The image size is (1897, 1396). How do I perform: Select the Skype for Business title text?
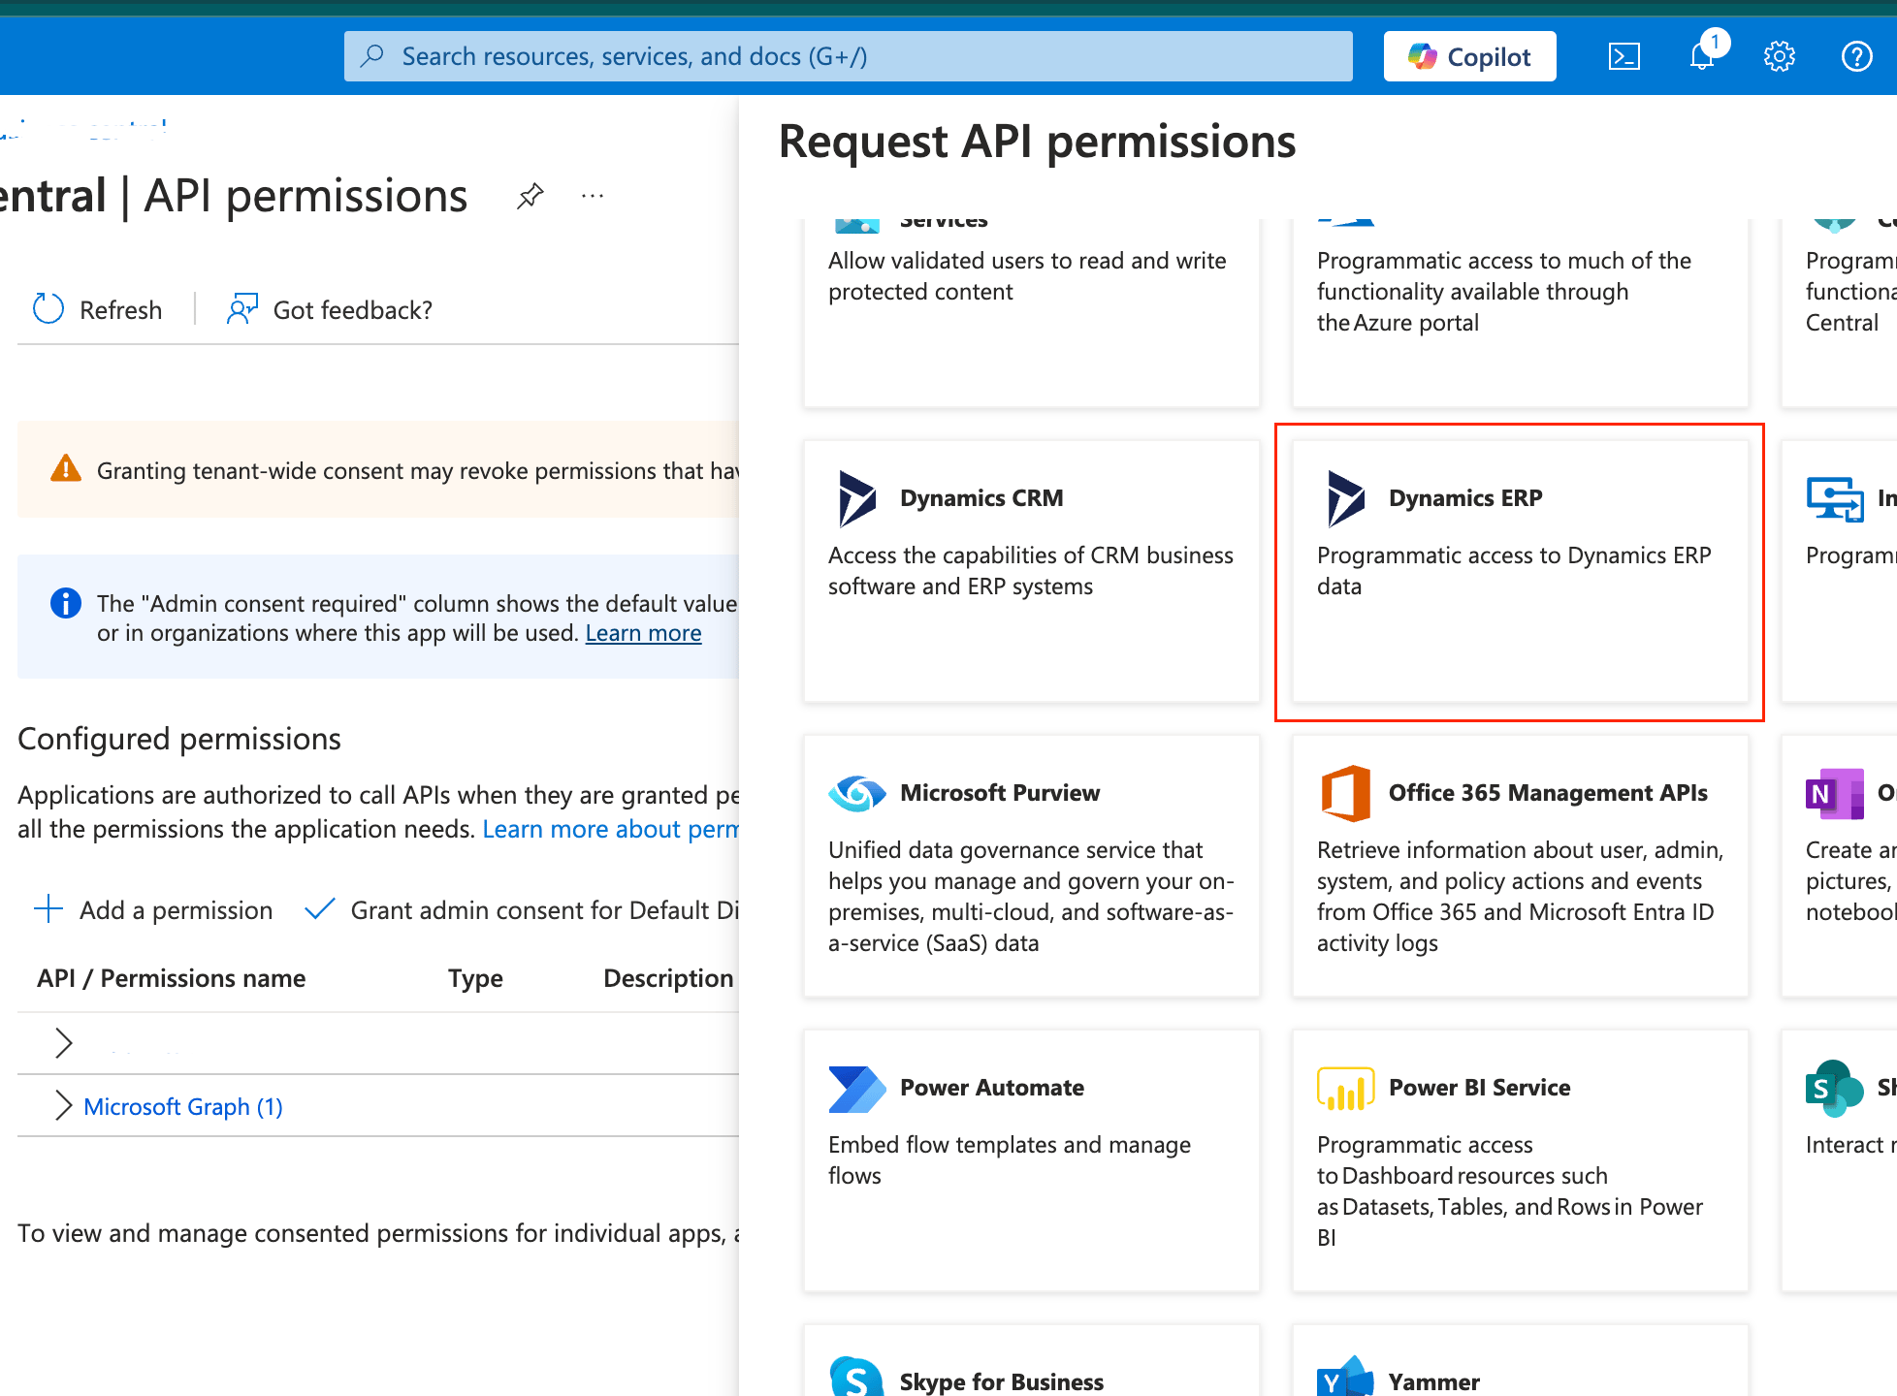(x=1002, y=1381)
